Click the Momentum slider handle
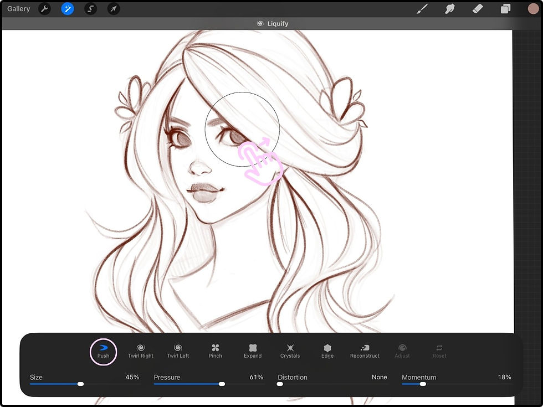The width and height of the screenshot is (543, 407). 423,384
